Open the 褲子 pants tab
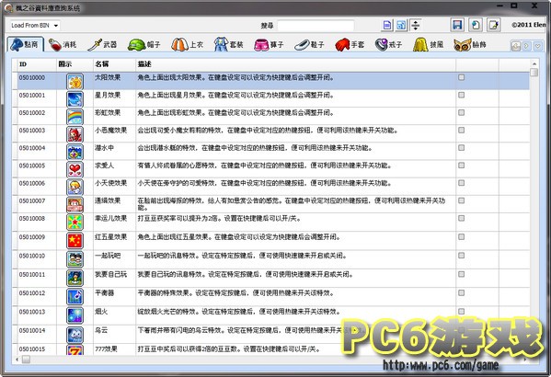Screen dimensions: 551x377 point(269,45)
